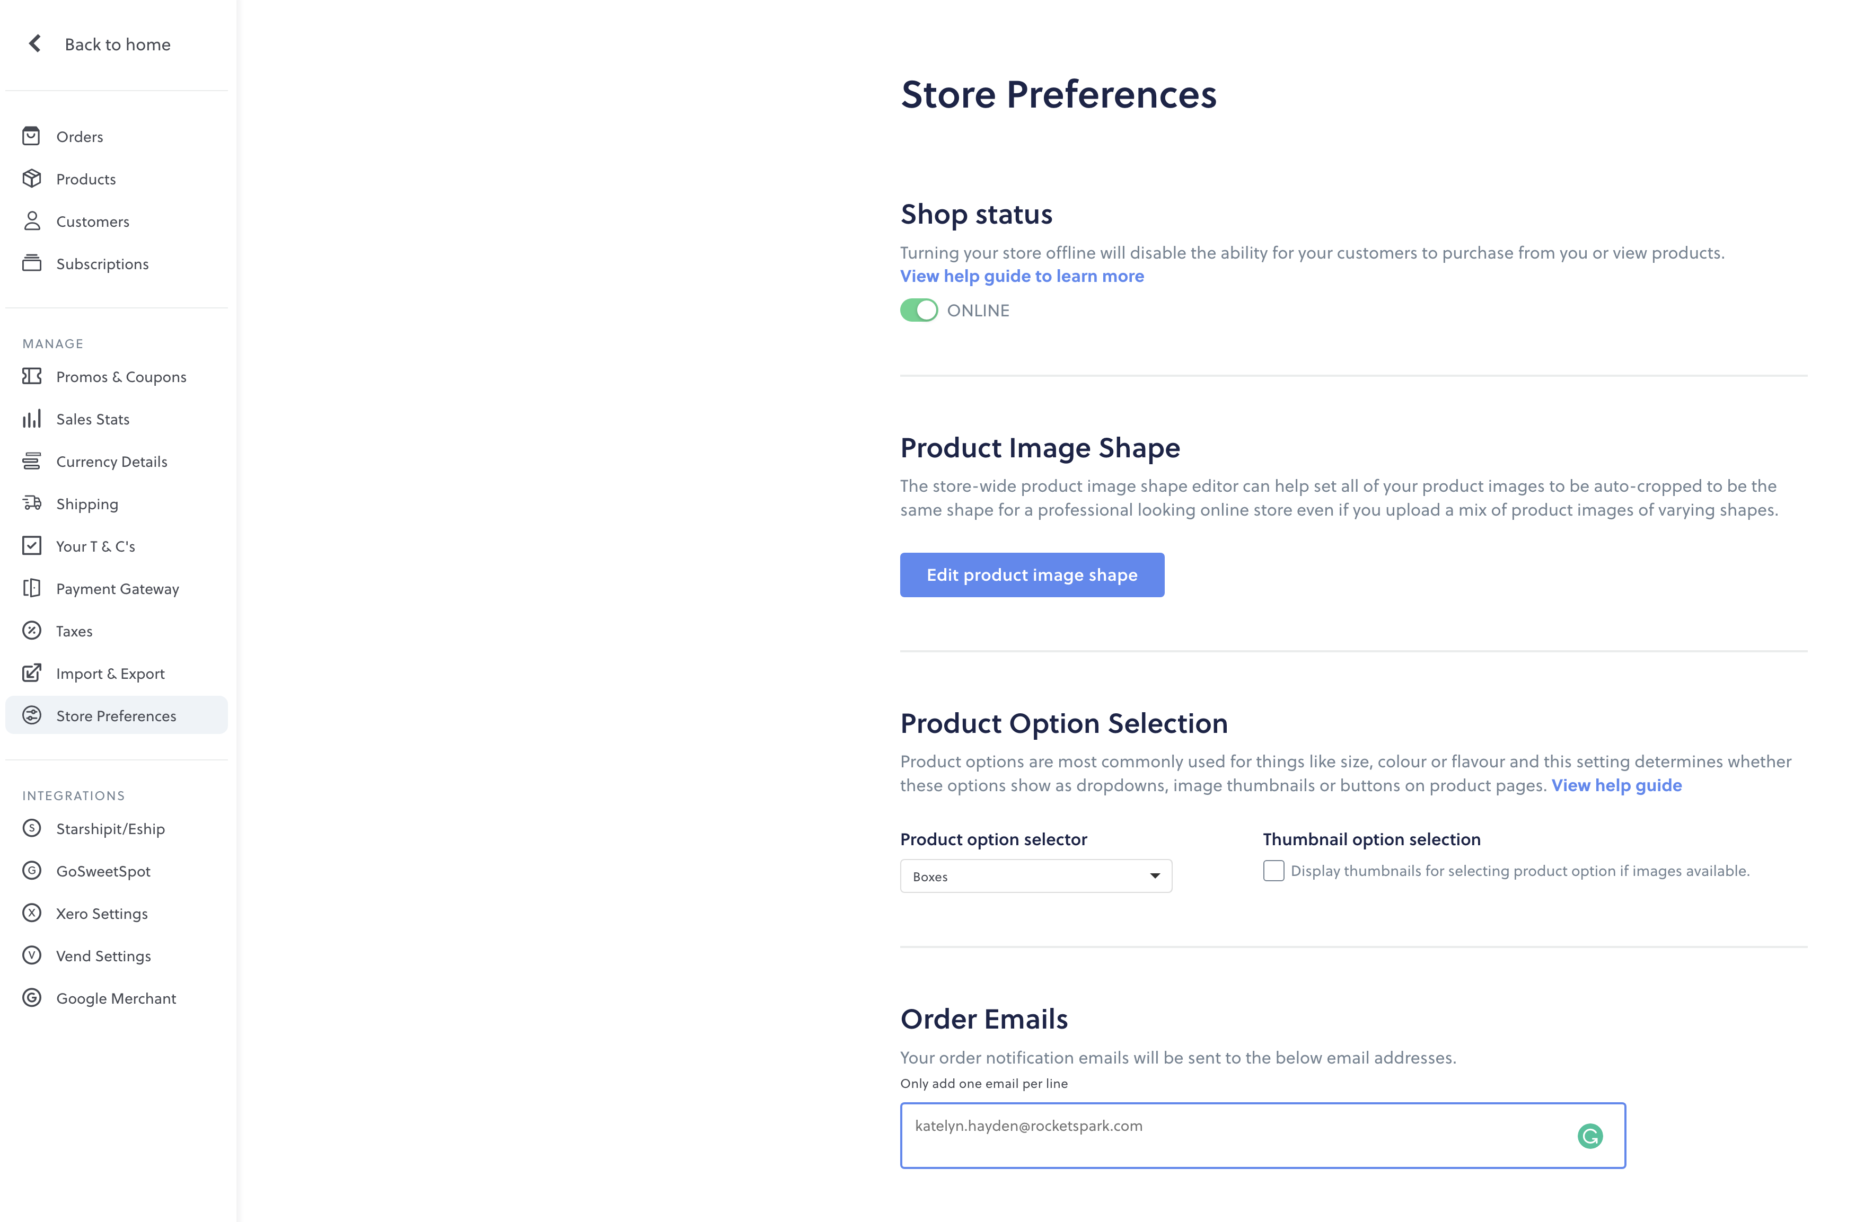Screen dimensions: 1864x1222
Task: Click the Customers person icon
Action: pyautogui.click(x=31, y=221)
